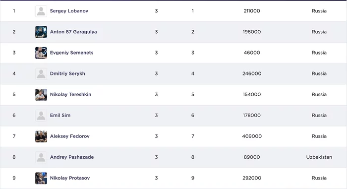Go to Nikolay Protasov's player page
The width and height of the screenshot is (347, 189).
(70, 178)
